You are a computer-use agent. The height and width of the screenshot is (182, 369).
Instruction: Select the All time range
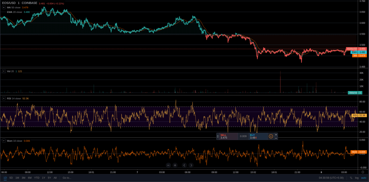[x=55, y=178]
